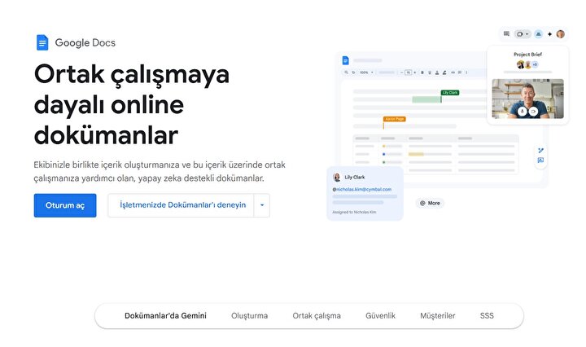Click the orange 'Aaron Page' cursor tag
Viewport: 586px width, 347px height.
(x=395, y=119)
